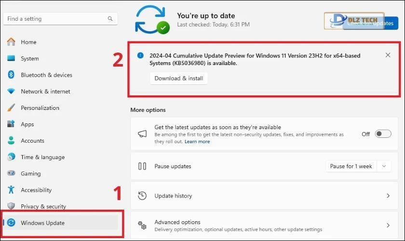Select Windows Update in the sidebar
This screenshot has height=241, width=405.
tap(42, 223)
